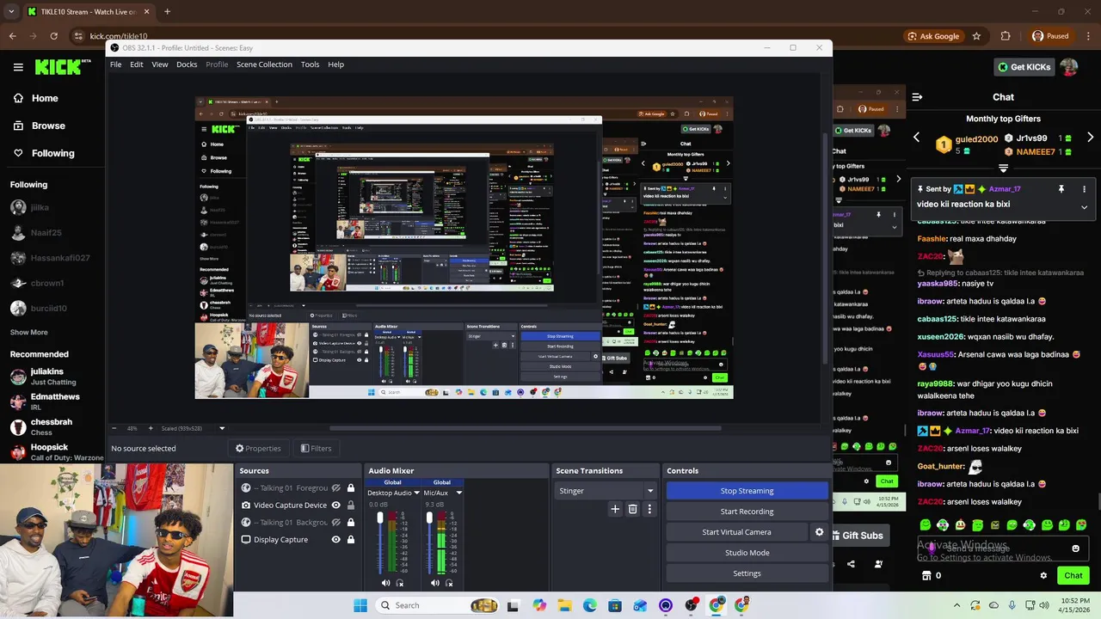Open Windows Start menu
Viewport: 1101px width, 619px height.
click(x=360, y=605)
